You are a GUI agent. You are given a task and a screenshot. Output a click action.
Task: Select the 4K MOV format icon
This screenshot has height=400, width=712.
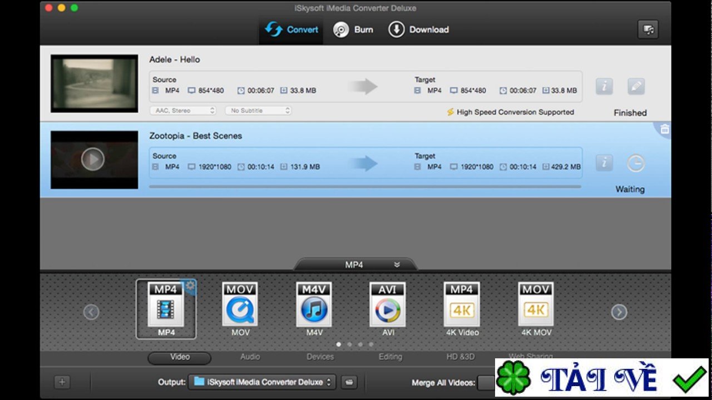(x=536, y=304)
